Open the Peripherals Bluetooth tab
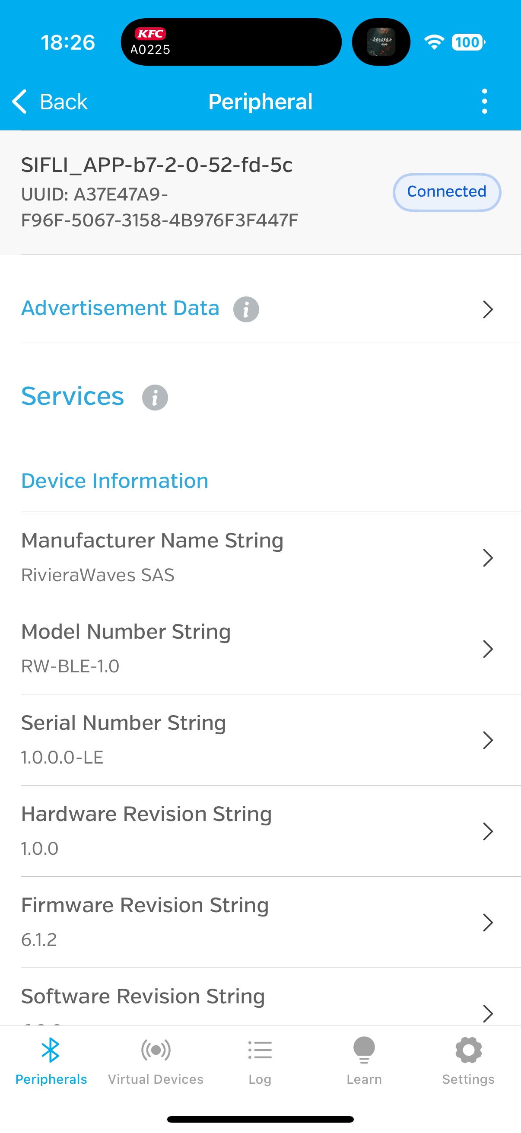This screenshot has height=1133, width=521. [x=51, y=1060]
